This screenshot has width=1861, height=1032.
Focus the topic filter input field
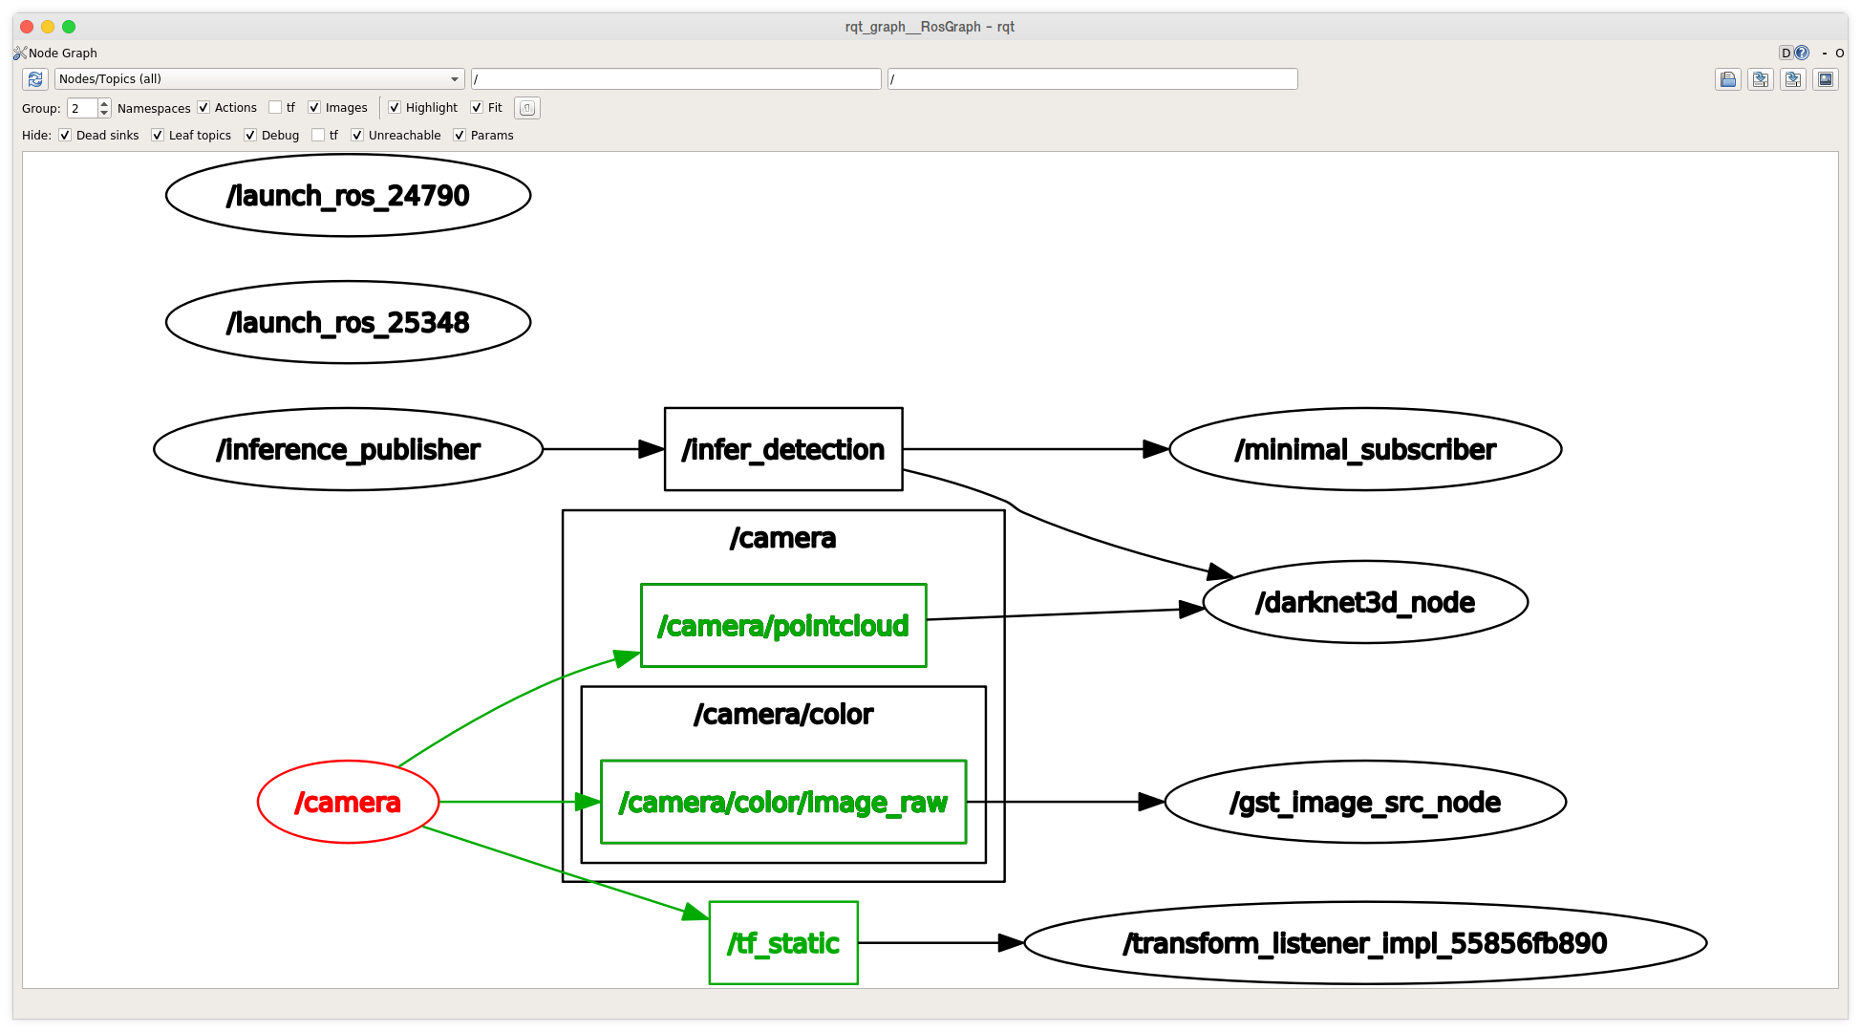(x=1093, y=79)
